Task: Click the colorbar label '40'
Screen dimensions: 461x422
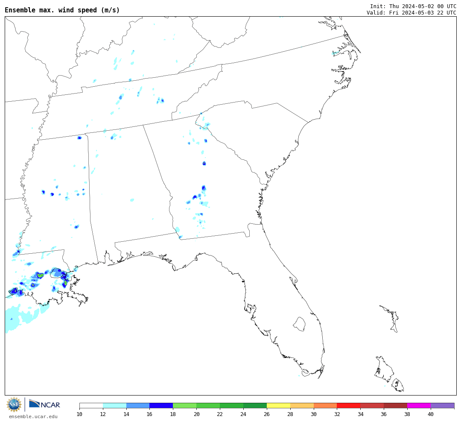Action: point(431,414)
